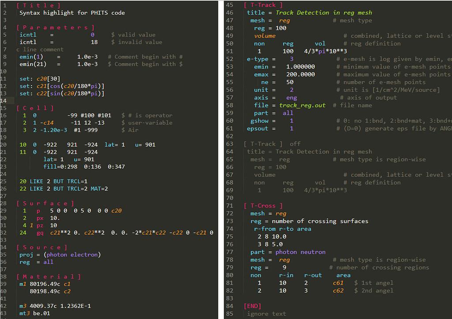452x319 pixels.
Task: Click the green 'Track Detection in reg mesh' title
Action: pyautogui.click(x=324, y=13)
